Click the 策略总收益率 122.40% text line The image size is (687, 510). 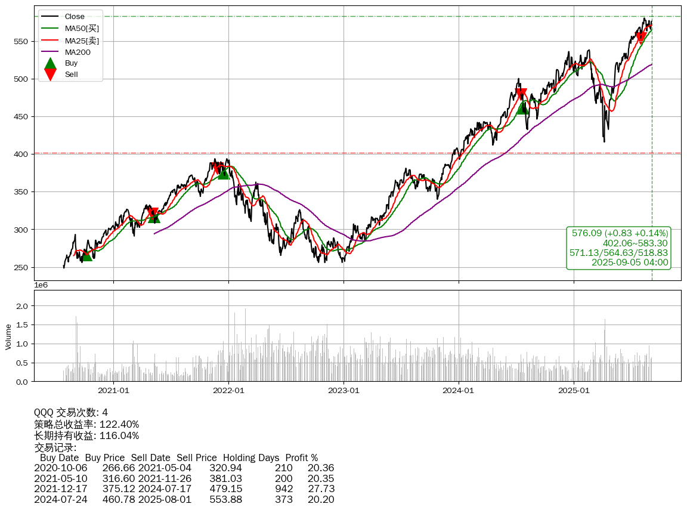(x=86, y=424)
